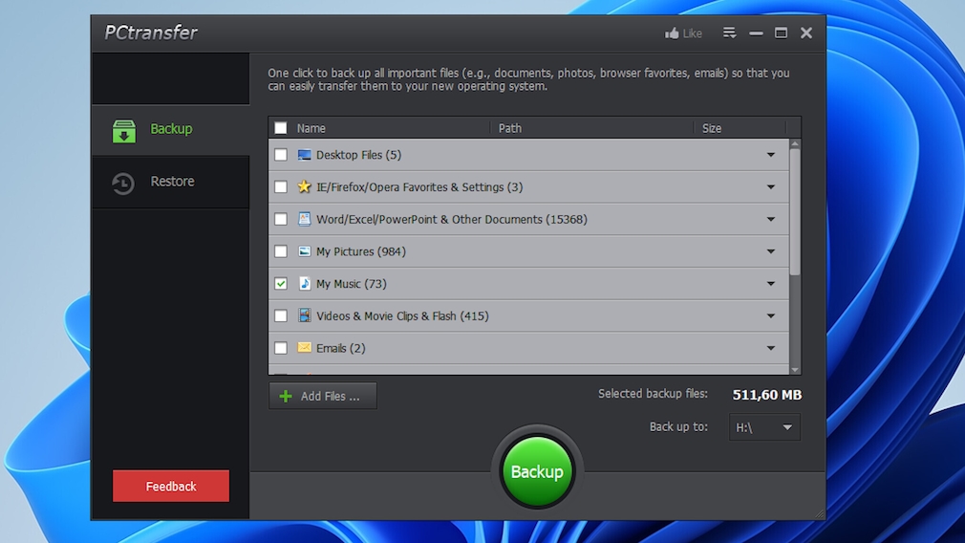
Task: Expand the Desktop Files row arrow
Action: point(771,155)
